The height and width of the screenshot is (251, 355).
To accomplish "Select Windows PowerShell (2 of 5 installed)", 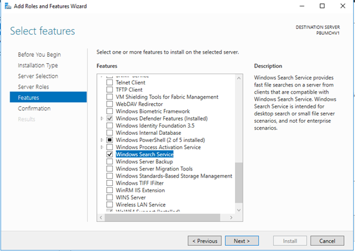I will (x=160, y=140).
